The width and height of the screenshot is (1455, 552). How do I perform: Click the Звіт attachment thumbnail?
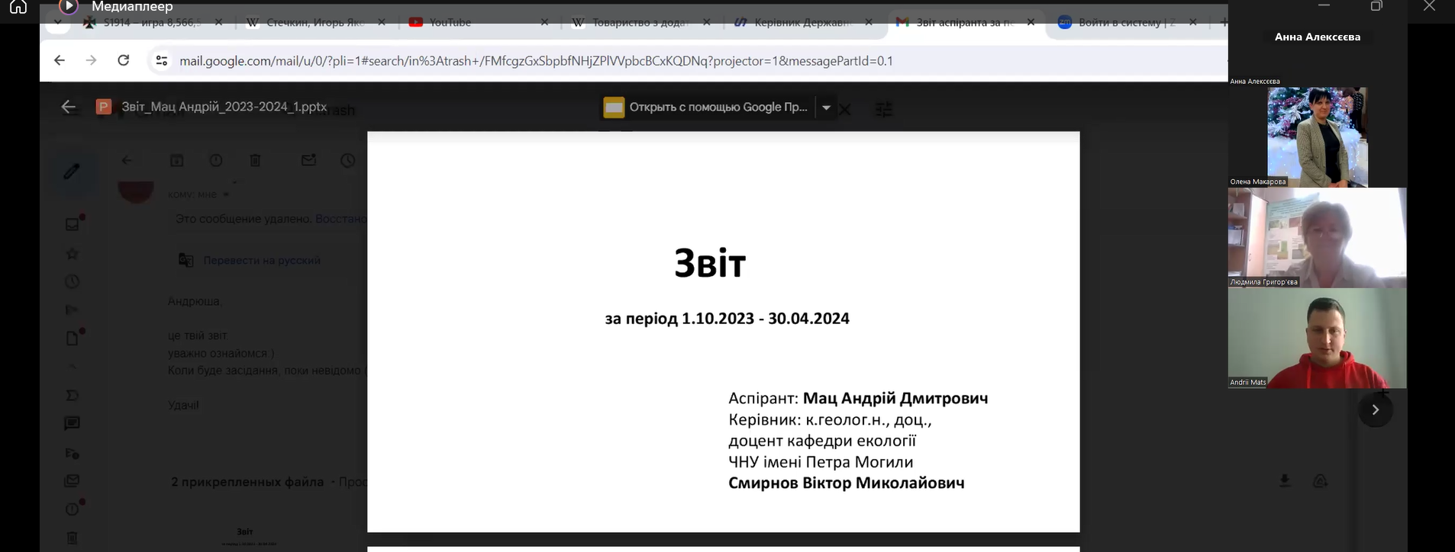[x=244, y=536]
